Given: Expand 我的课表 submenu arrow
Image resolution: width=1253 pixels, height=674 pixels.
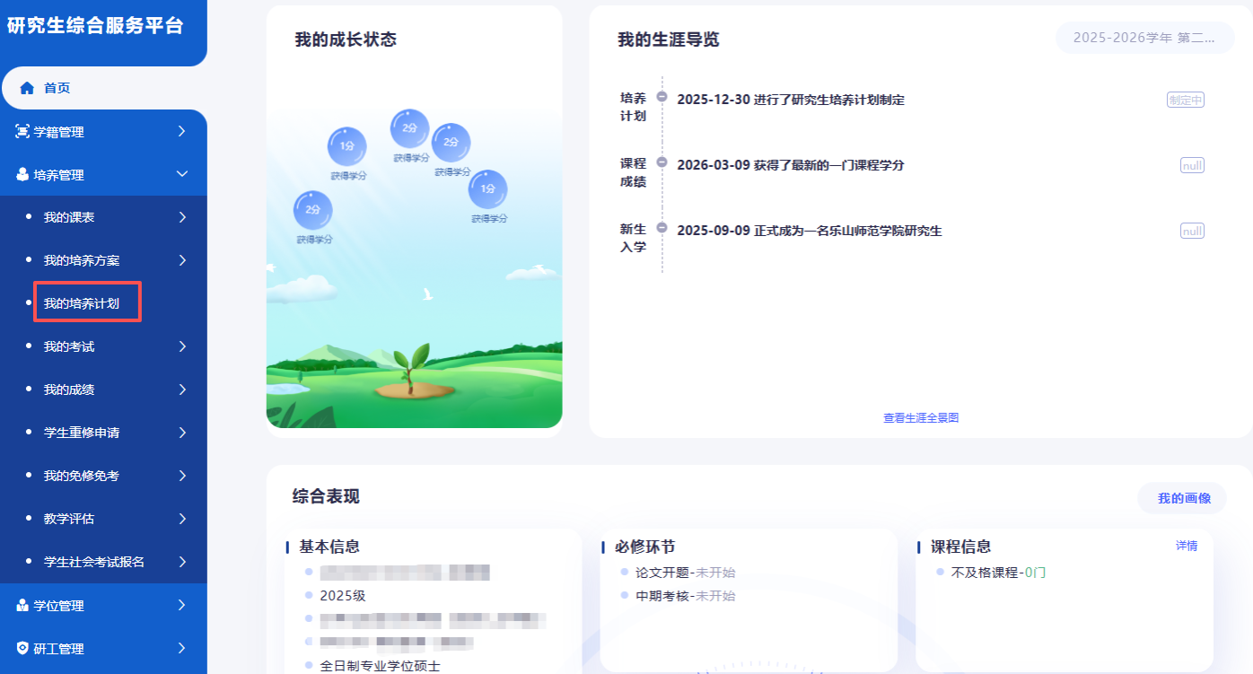Looking at the screenshot, I should point(182,217).
